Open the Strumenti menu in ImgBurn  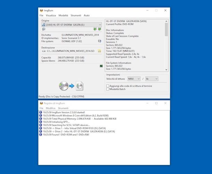(x=76, y=15)
